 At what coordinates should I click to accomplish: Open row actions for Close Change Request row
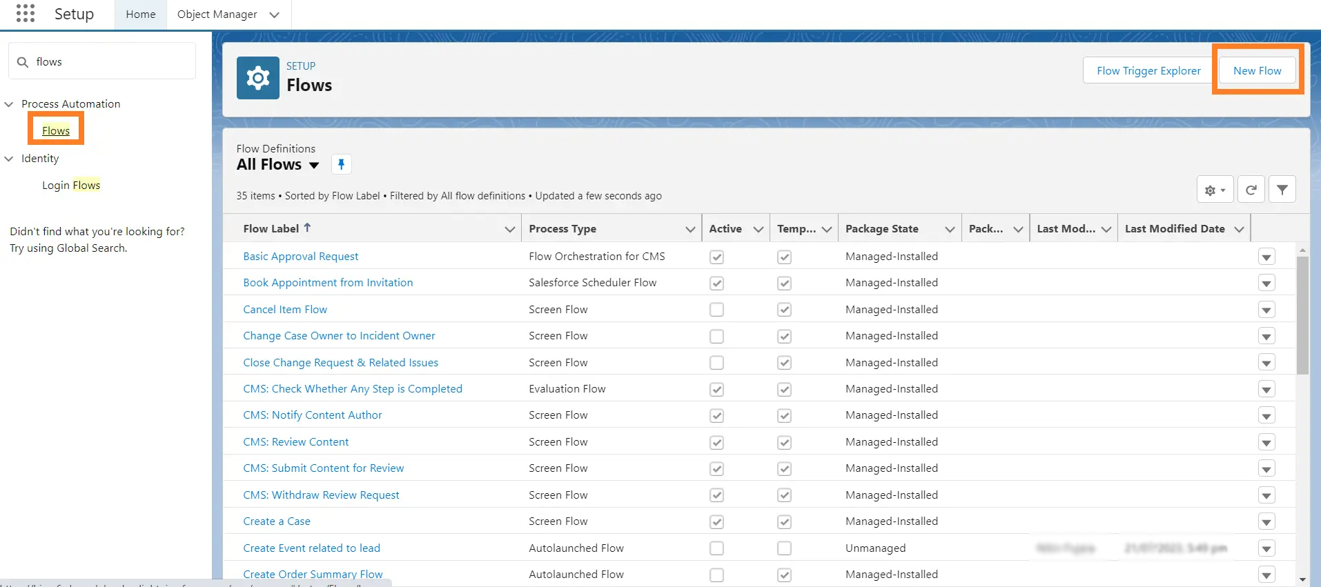pyautogui.click(x=1266, y=363)
